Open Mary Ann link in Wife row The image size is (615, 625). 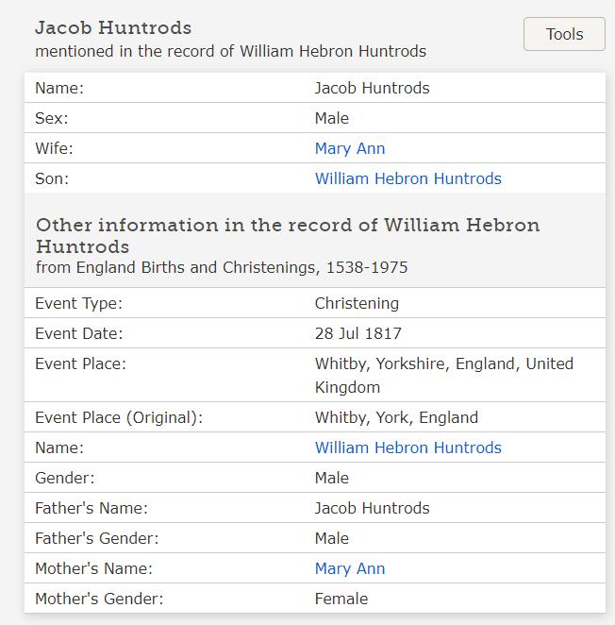(x=349, y=148)
